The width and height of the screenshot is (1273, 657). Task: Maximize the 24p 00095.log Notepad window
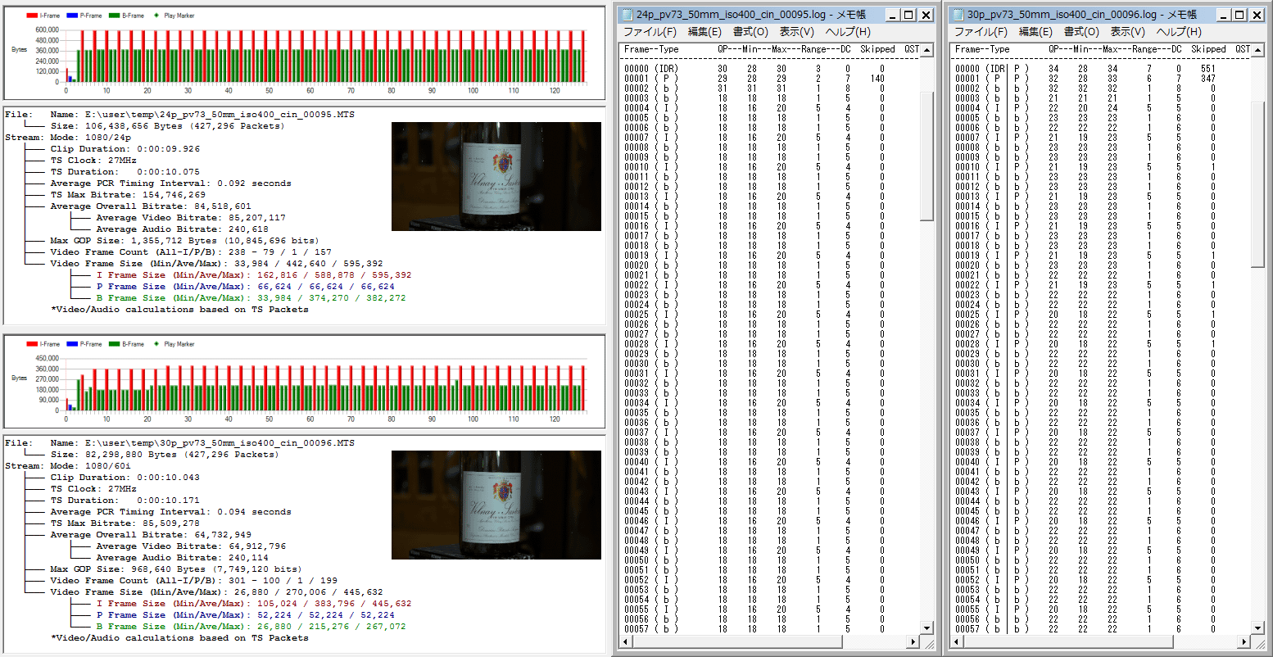pyautogui.click(x=908, y=15)
